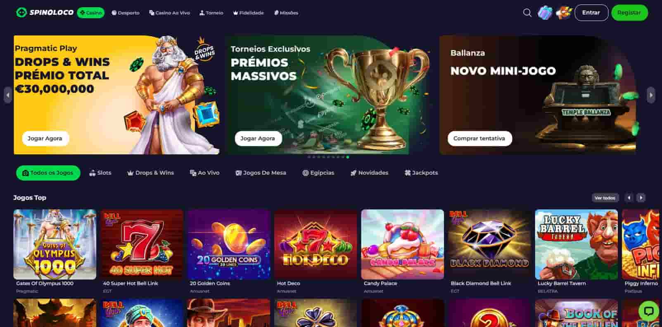Viewport: 662px width, 327px height.
Task: Filter games by Jackpots
Action: point(421,173)
